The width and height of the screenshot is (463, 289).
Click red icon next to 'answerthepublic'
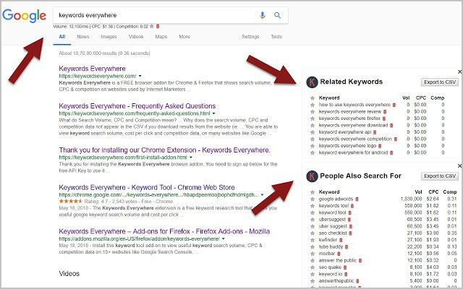point(357,281)
